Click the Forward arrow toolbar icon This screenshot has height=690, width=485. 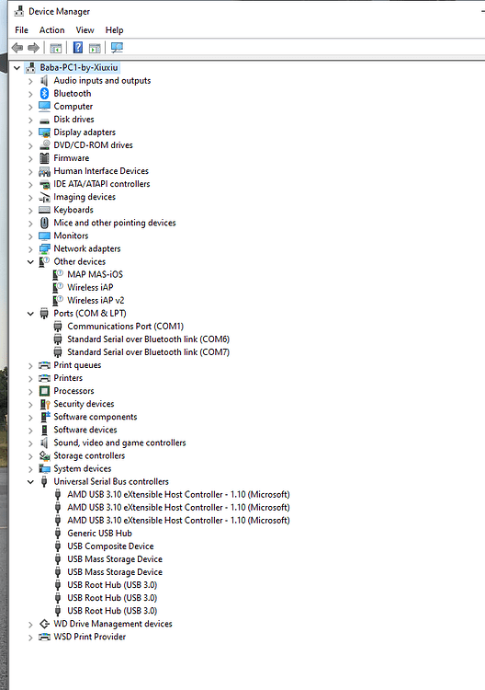point(34,48)
